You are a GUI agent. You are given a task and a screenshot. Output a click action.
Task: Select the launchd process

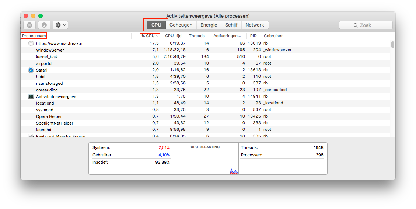pos(44,130)
